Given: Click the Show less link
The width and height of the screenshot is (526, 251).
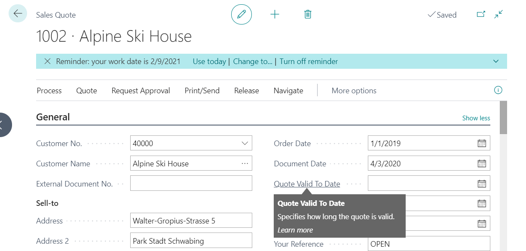Looking at the screenshot, I should coord(476,118).
